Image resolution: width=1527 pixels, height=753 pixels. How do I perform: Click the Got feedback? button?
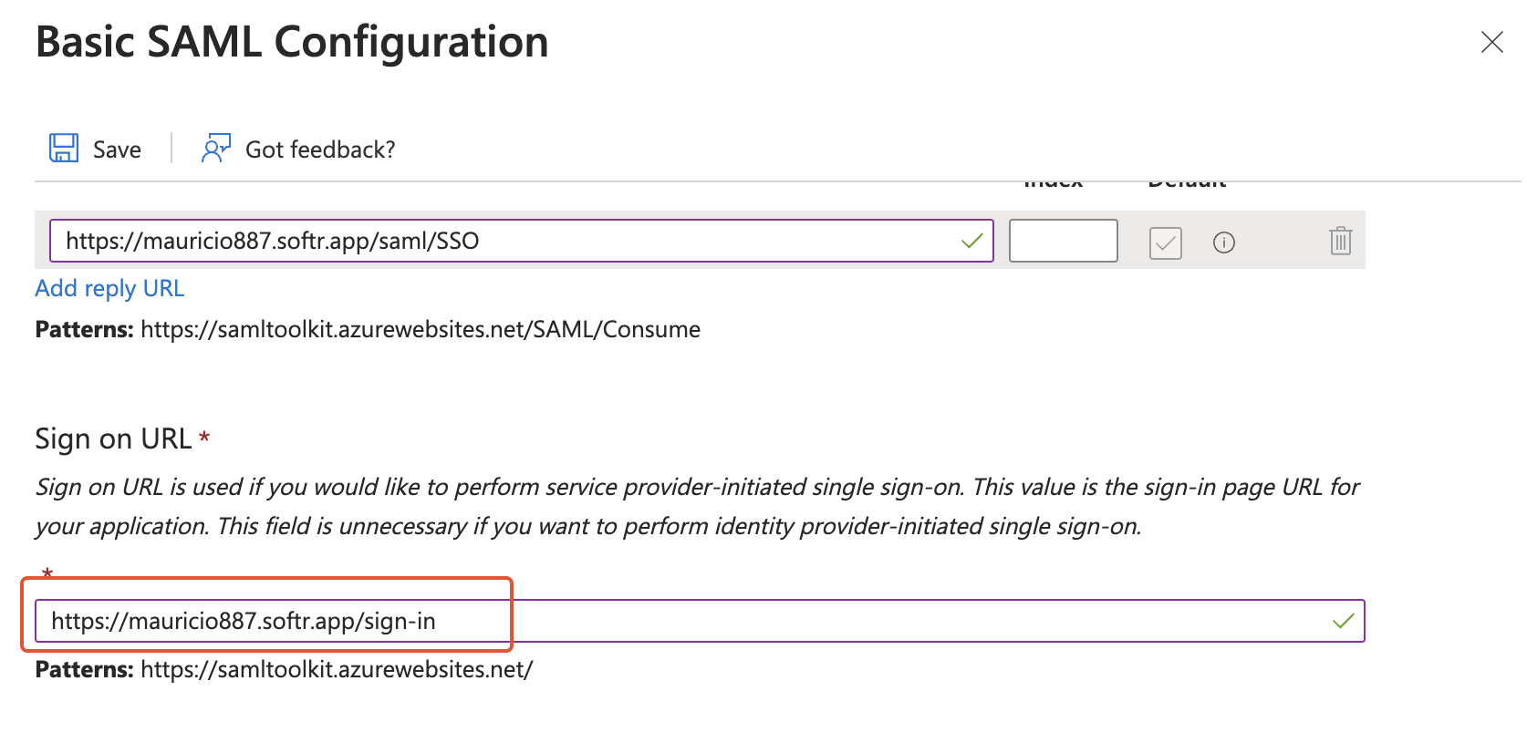click(297, 148)
